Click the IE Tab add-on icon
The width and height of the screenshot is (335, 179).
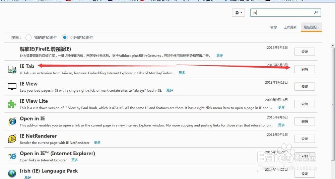(x=12, y=70)
